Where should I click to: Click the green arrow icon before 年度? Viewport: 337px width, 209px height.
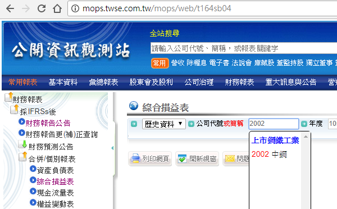click(x=304, y=124)
